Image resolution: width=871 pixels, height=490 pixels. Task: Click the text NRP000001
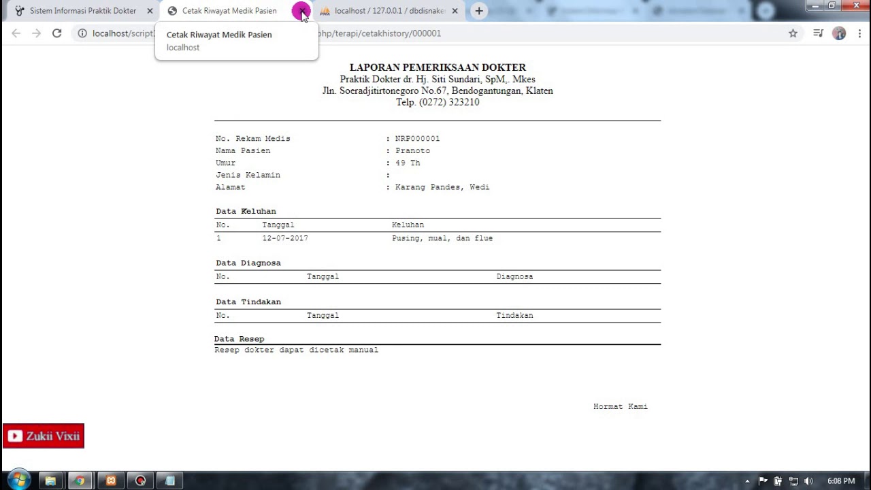tap(417, 139)
